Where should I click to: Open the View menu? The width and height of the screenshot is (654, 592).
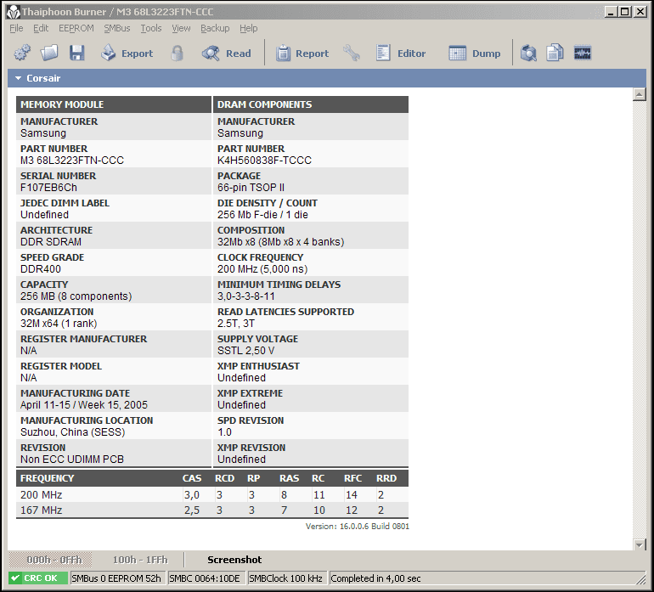(x=181, y=28)
